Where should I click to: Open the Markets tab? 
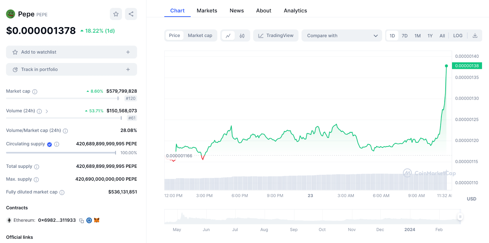point(207,11)
